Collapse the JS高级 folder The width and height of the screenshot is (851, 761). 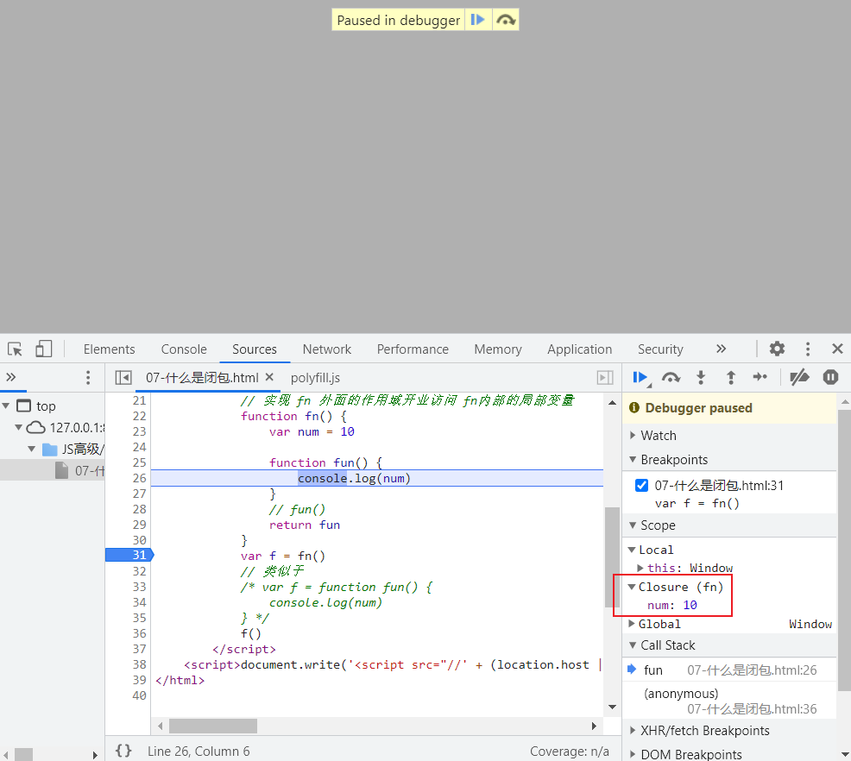(x=32, y=449)
